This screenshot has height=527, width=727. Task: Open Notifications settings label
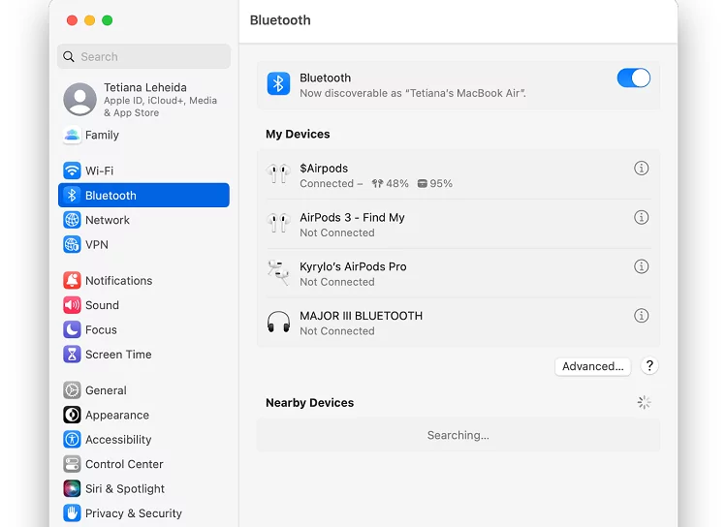pyautogui.click(x=118, y=280)
